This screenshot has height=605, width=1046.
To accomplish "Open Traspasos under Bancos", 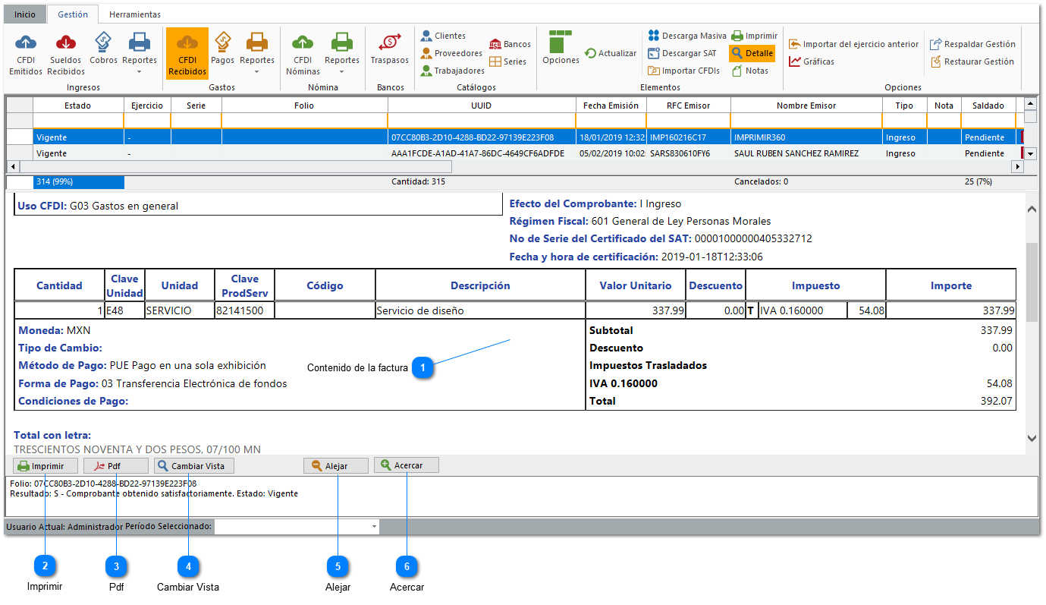I will pos(389,49).
